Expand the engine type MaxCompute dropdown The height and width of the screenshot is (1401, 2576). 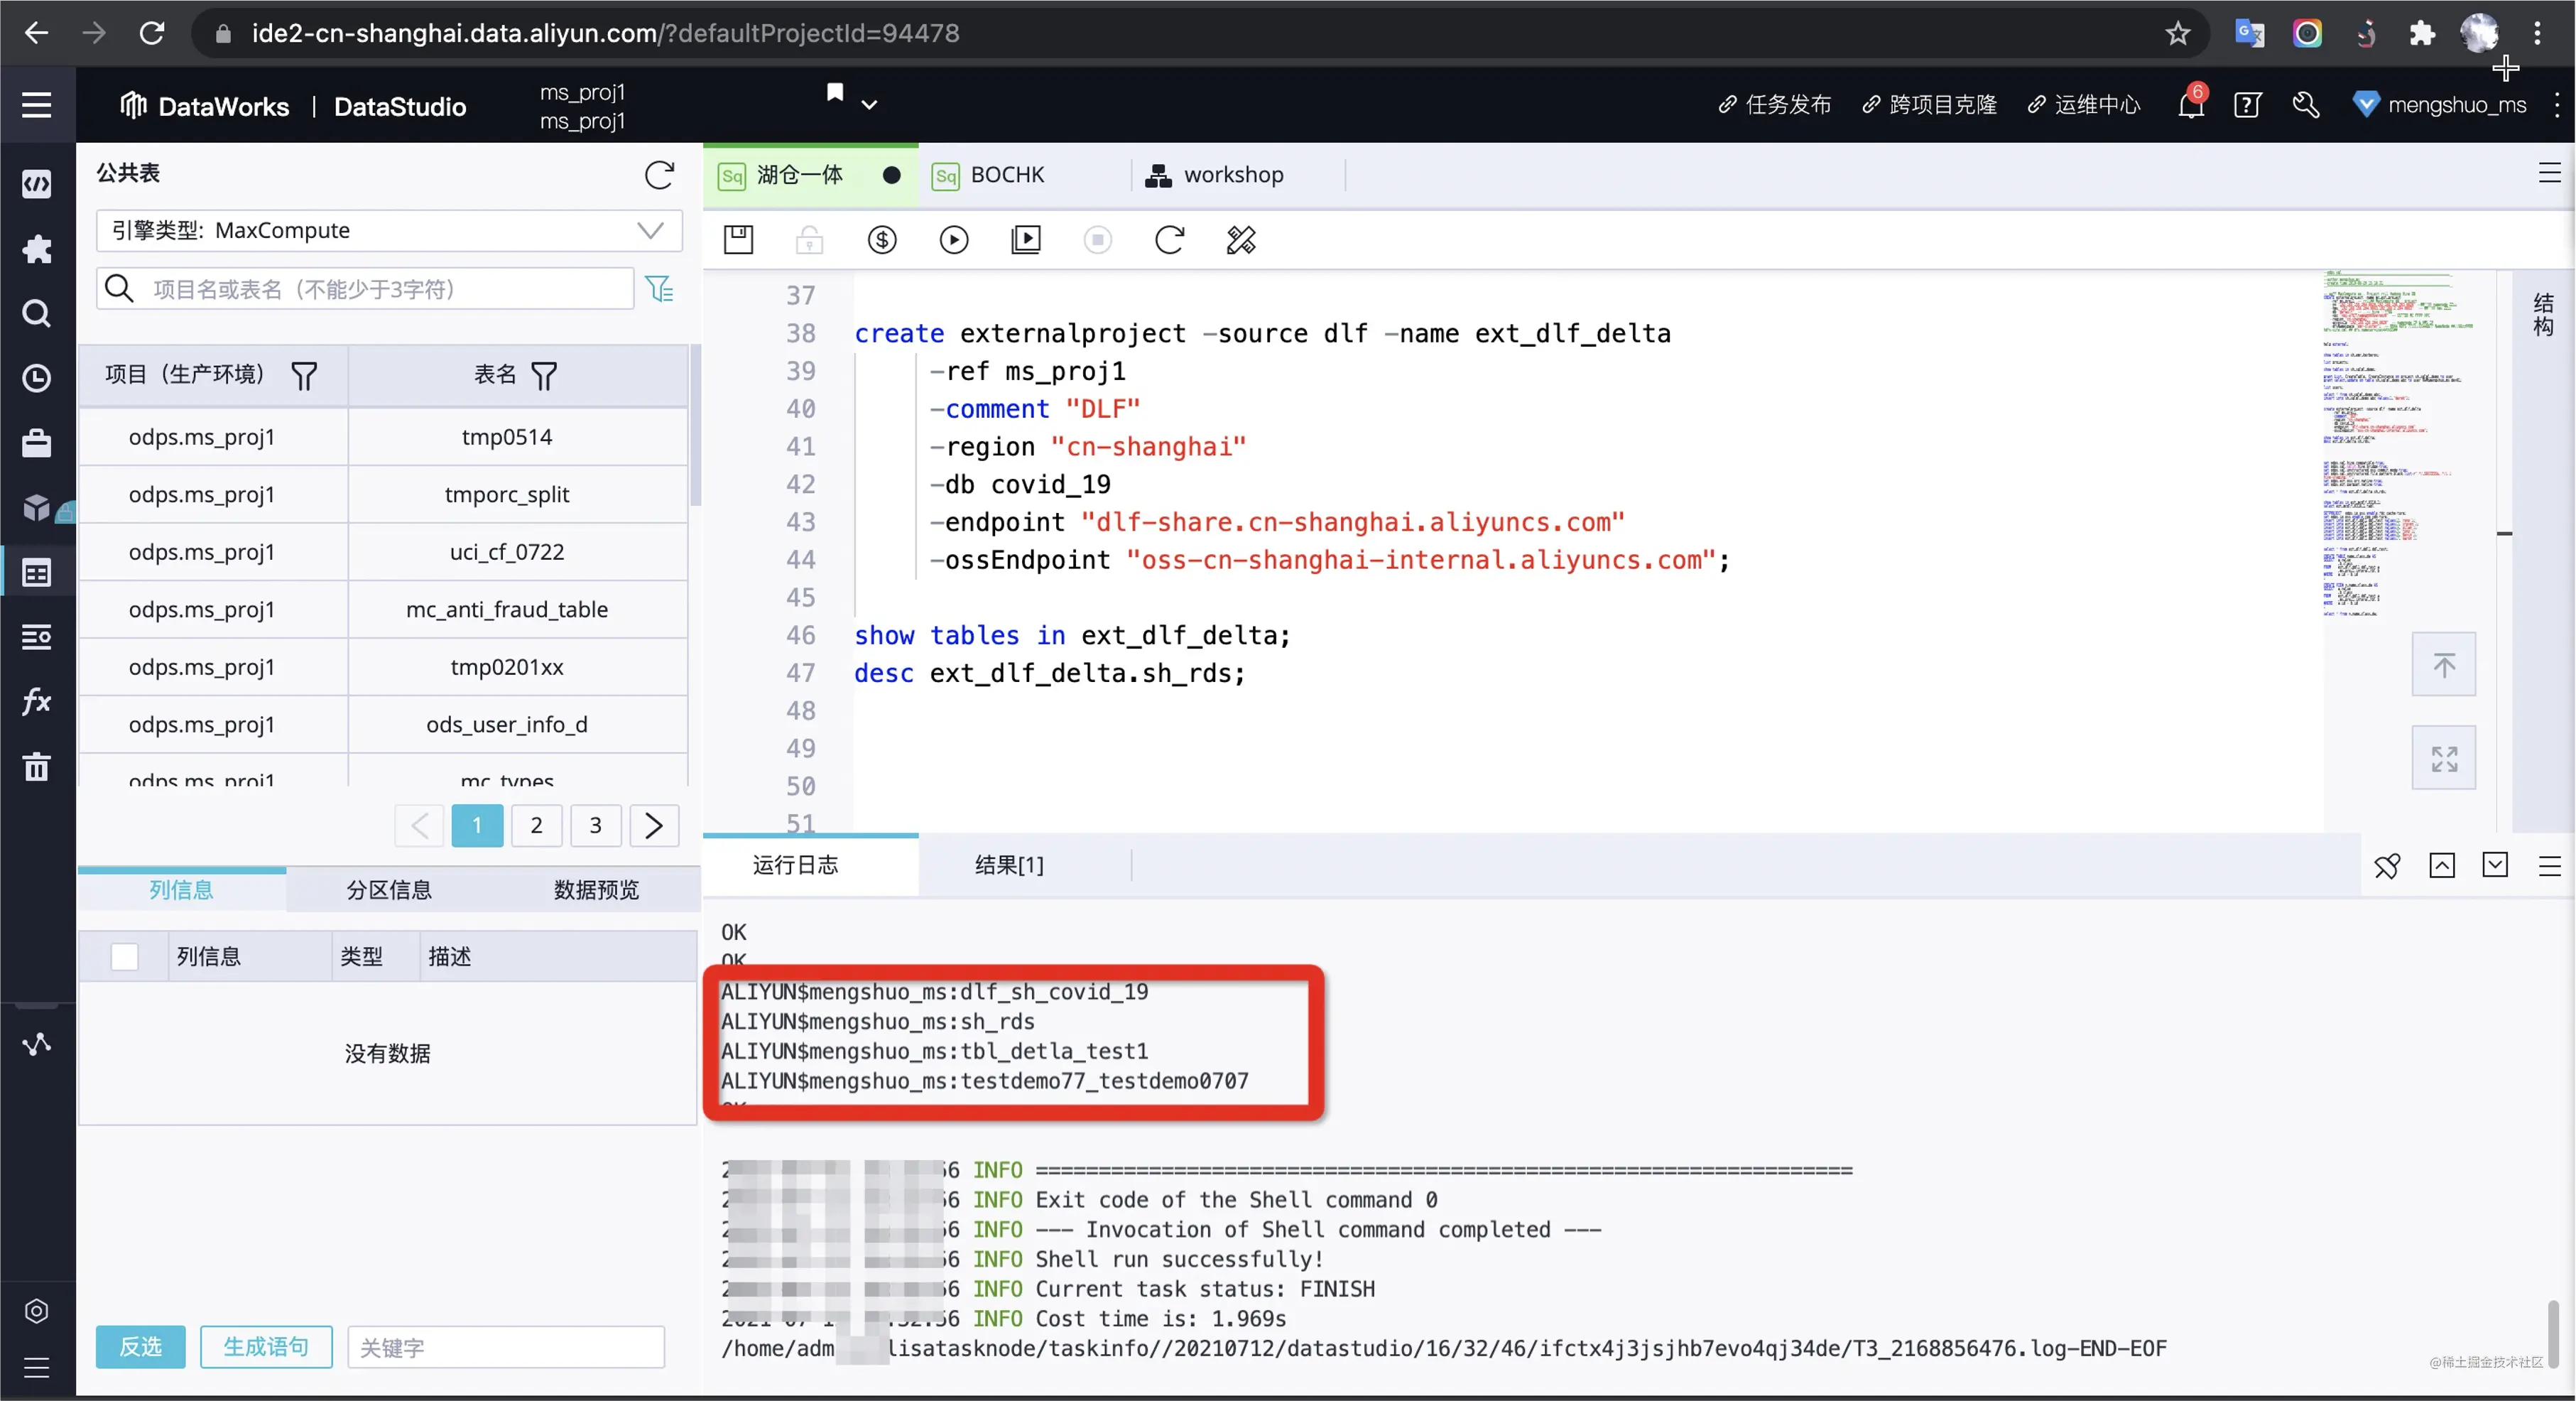coord(389,231)
